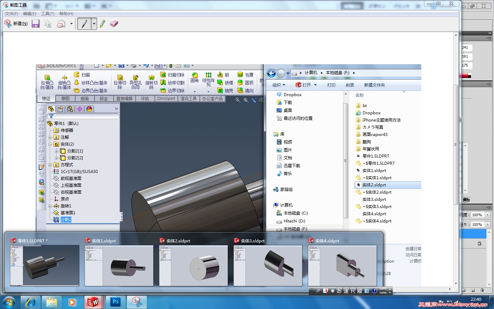Viewport: 494px width, 309px height.
Task: Open the 文件(F) menu
Action: 11,14
